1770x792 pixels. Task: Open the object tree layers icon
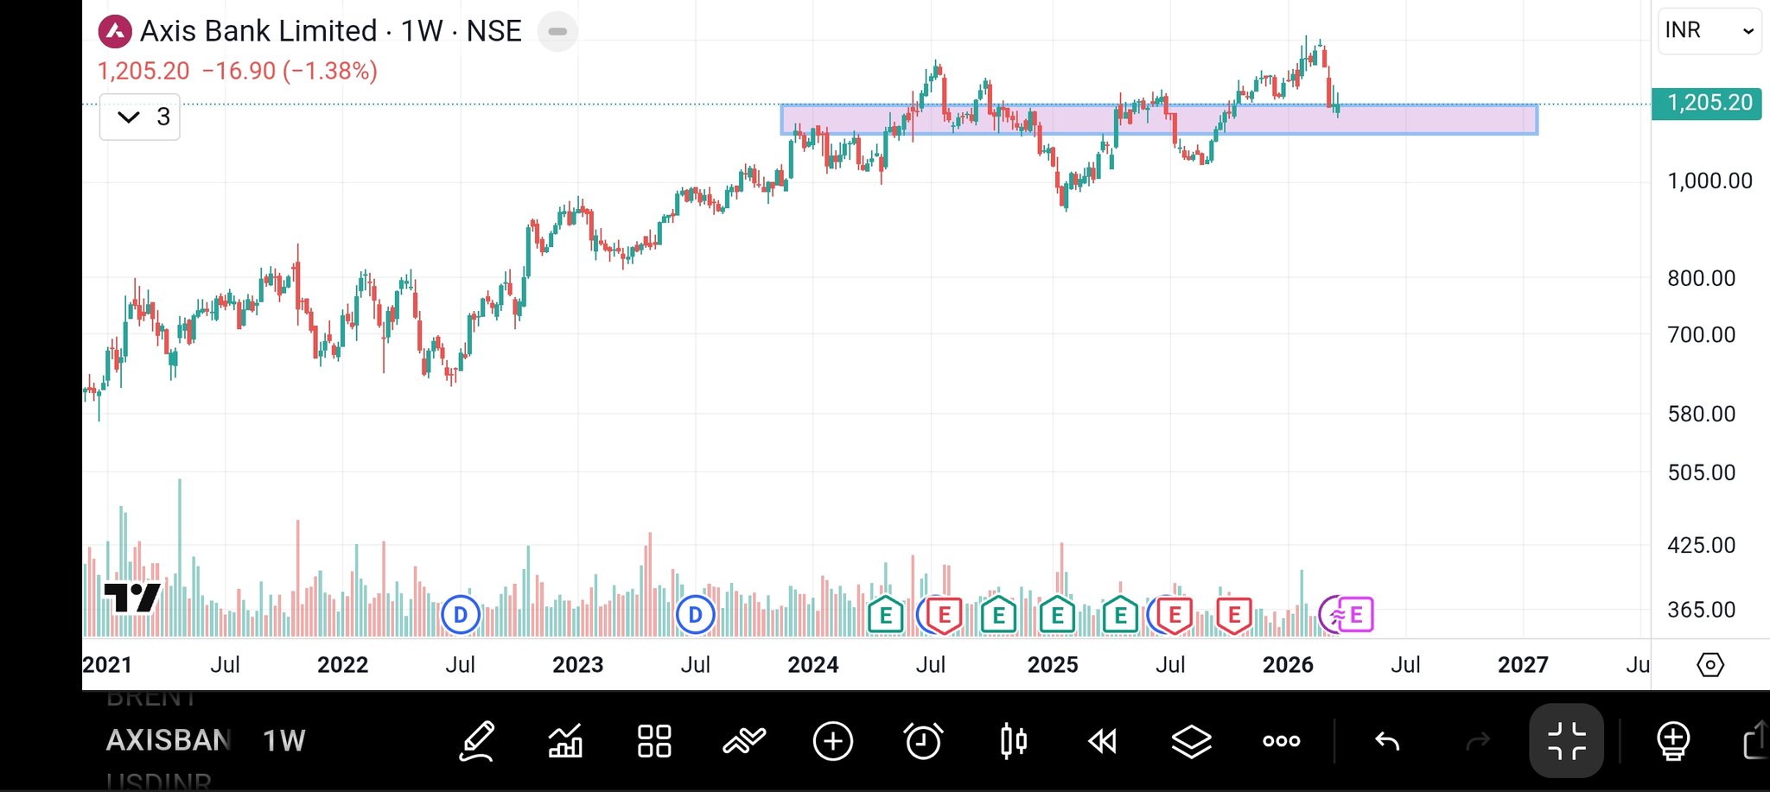pyautogui.click(x=1191, y=741)
